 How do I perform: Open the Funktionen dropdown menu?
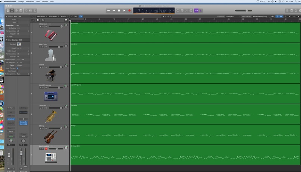[x=54, y=16]
